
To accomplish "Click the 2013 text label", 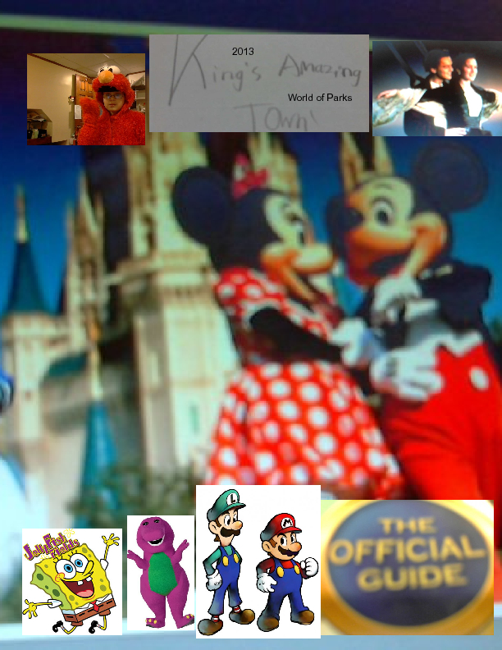I will click(243, 52).
